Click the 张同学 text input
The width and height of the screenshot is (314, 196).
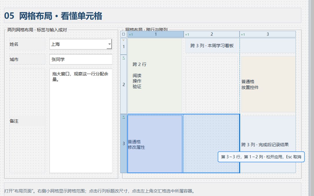[81, 59]
